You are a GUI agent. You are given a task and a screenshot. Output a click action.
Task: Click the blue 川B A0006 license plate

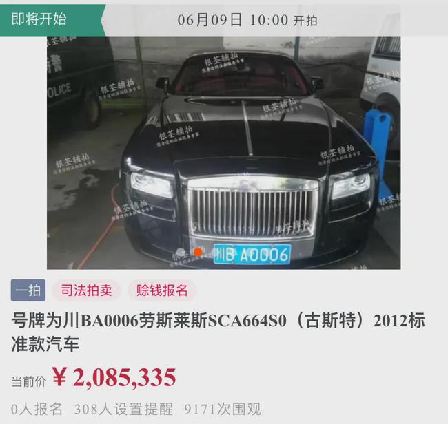pos(252,254)
